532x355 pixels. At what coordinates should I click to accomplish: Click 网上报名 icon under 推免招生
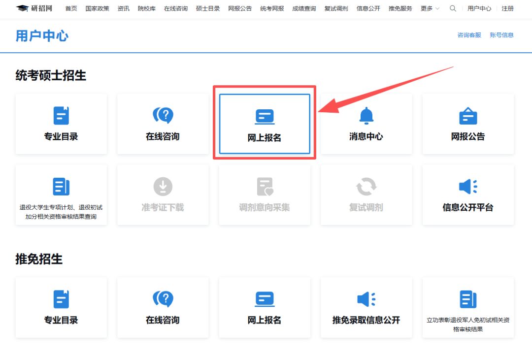click(x=265, y=299)
